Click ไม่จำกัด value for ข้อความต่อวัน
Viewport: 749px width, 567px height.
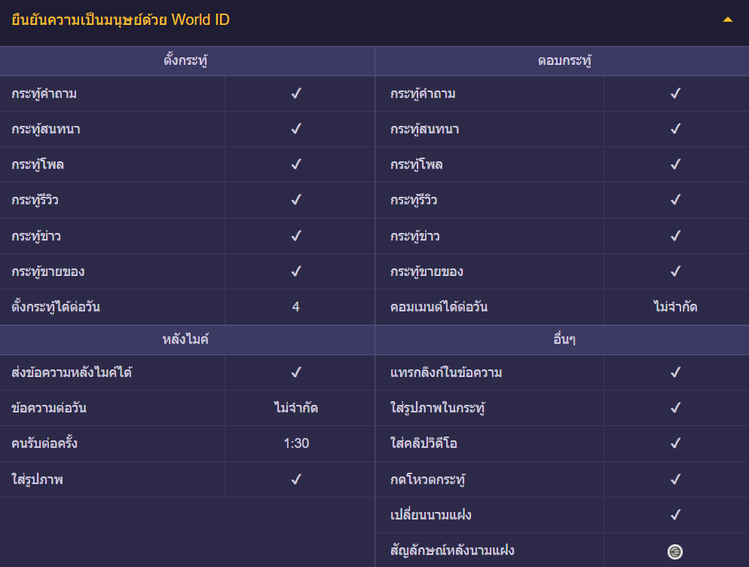[x=296, y=408]
